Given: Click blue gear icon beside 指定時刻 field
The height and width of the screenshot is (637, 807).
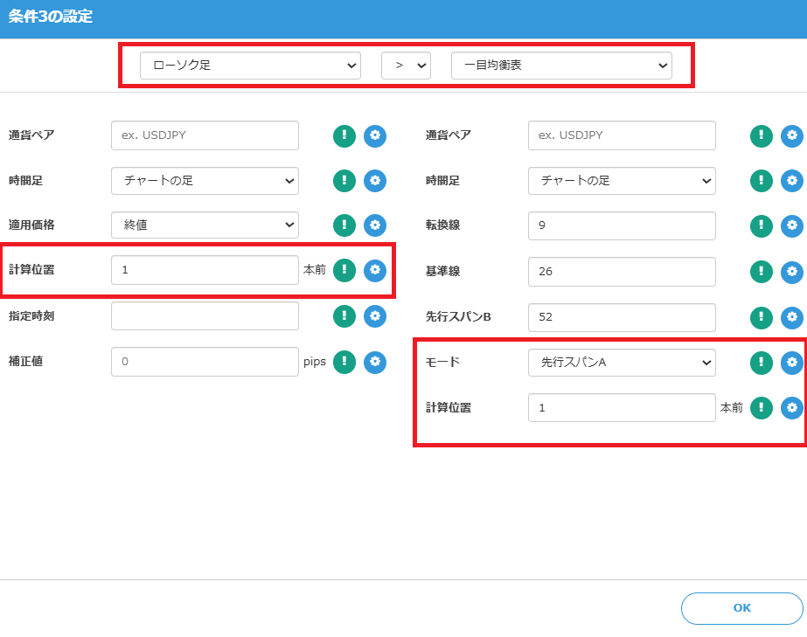Looking at the screenshot, I should 375,315.
